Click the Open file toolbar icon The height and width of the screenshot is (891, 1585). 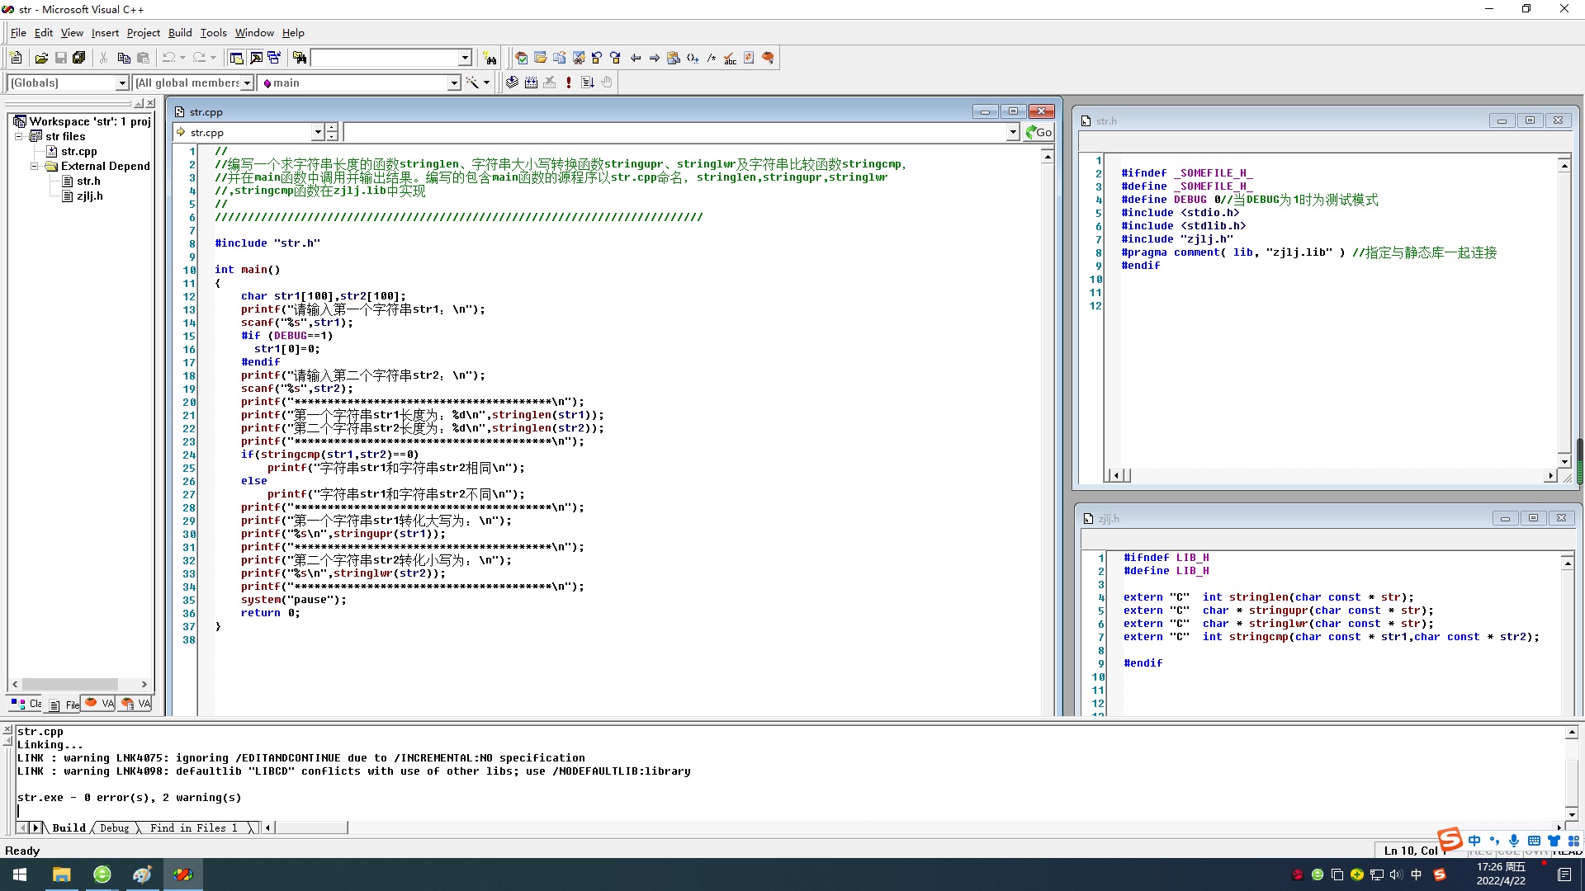[x=41, y=58]
